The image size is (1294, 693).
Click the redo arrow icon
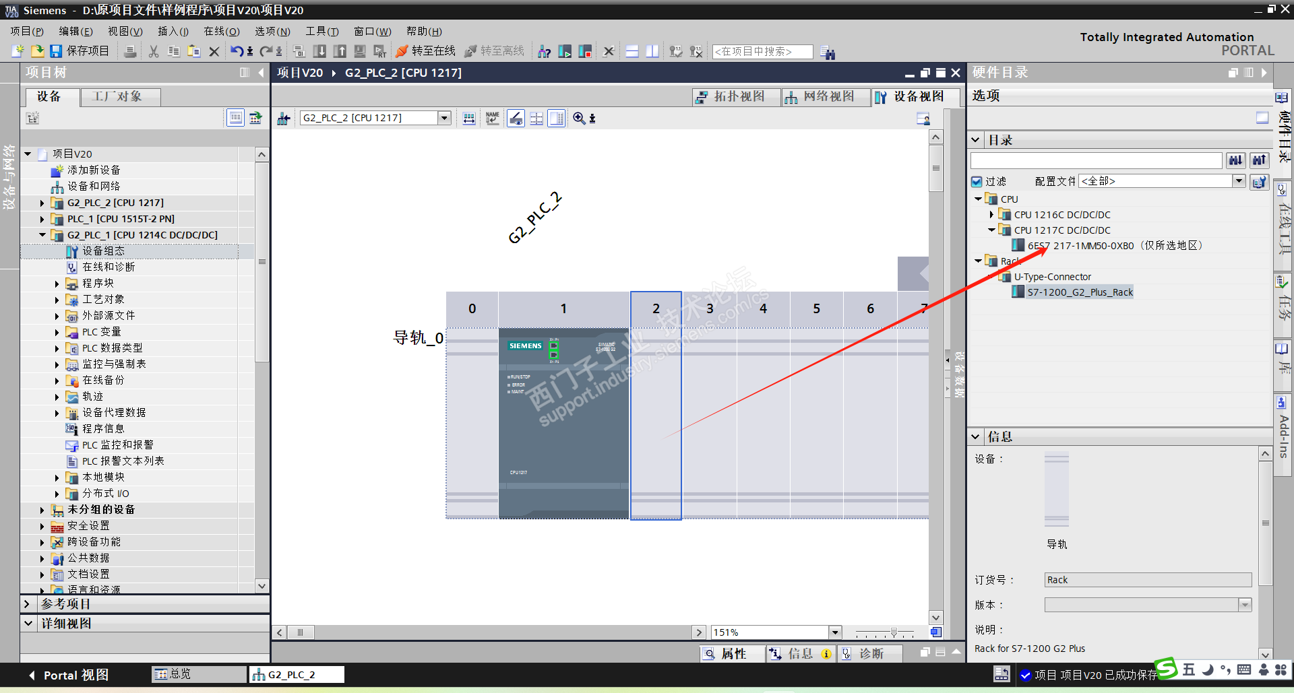[266, 51]
